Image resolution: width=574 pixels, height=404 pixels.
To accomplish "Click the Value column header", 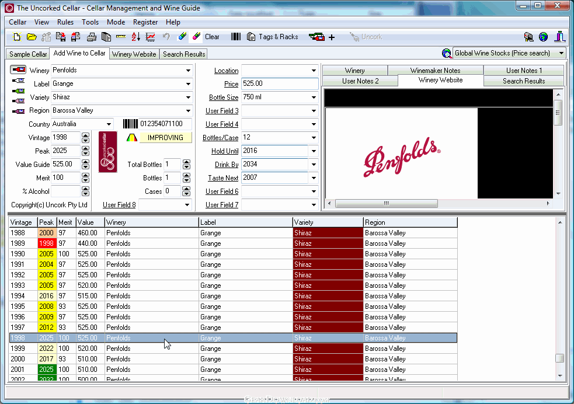I will click(90, 222).
